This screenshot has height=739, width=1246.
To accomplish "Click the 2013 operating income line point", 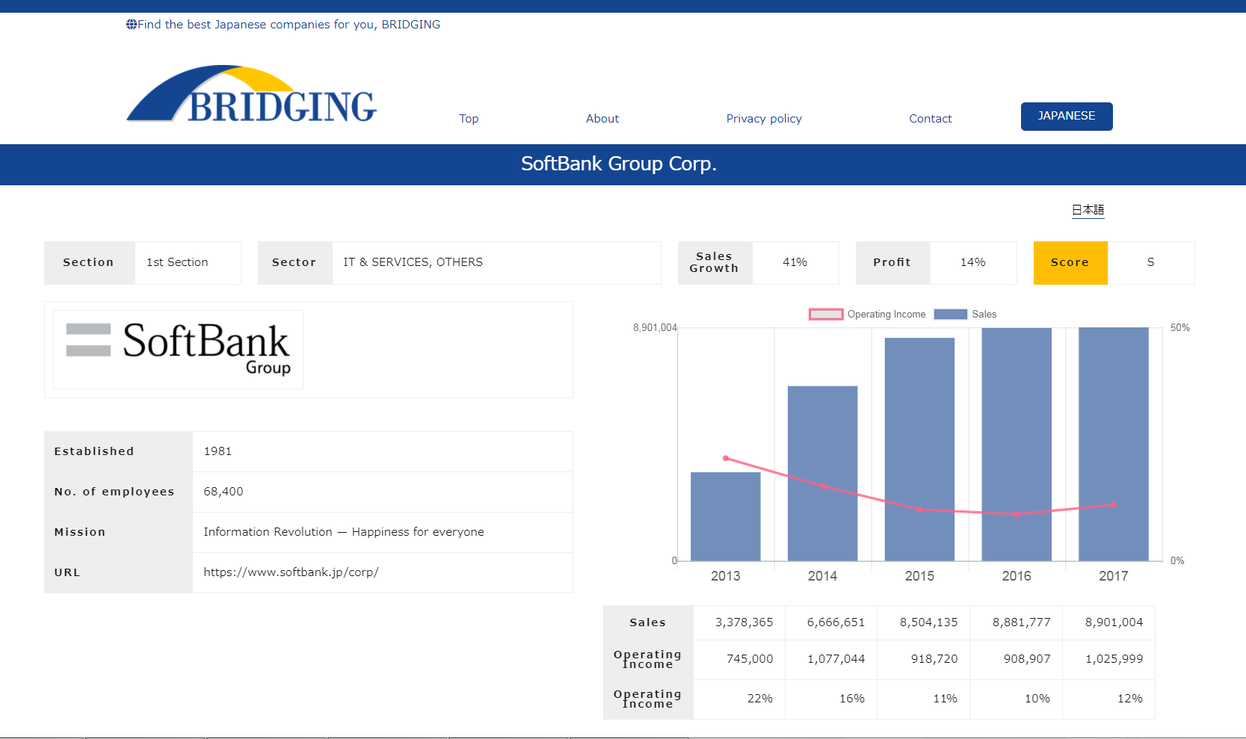I will pyautogui.click(x=726, y=458).
